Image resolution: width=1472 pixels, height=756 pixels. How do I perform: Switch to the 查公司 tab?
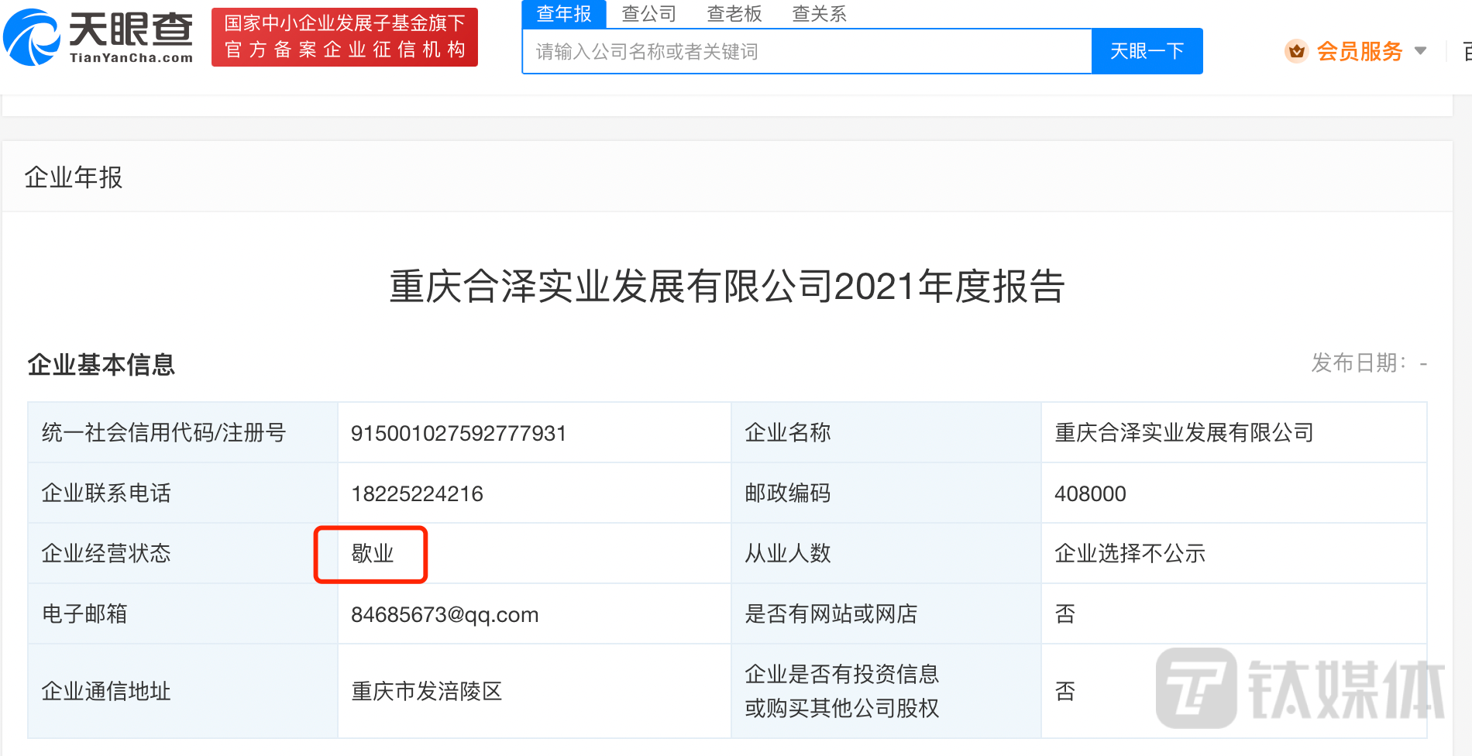point(648,13)
